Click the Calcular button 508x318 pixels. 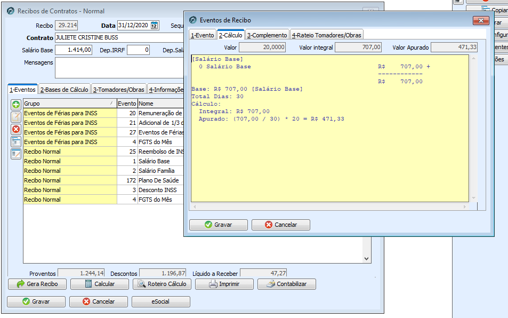(x=100, y=284)
